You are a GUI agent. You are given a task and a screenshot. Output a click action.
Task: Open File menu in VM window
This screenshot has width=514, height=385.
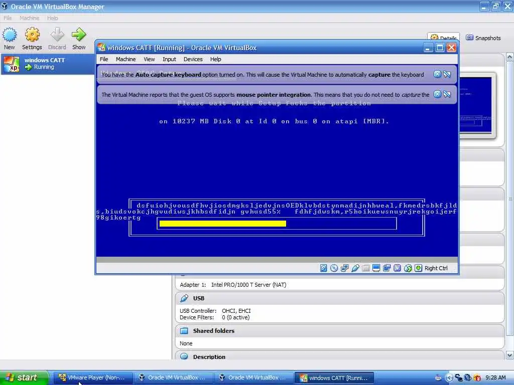(x=104, y=59)
